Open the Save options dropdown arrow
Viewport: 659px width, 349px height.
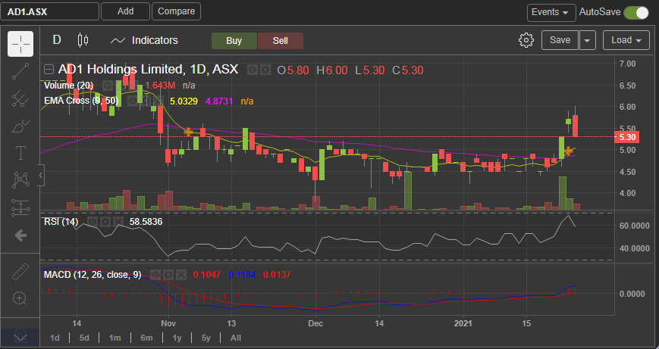[x=587, y=40]
